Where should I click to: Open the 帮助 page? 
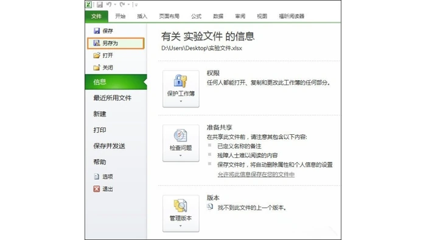tap(100, 162)
